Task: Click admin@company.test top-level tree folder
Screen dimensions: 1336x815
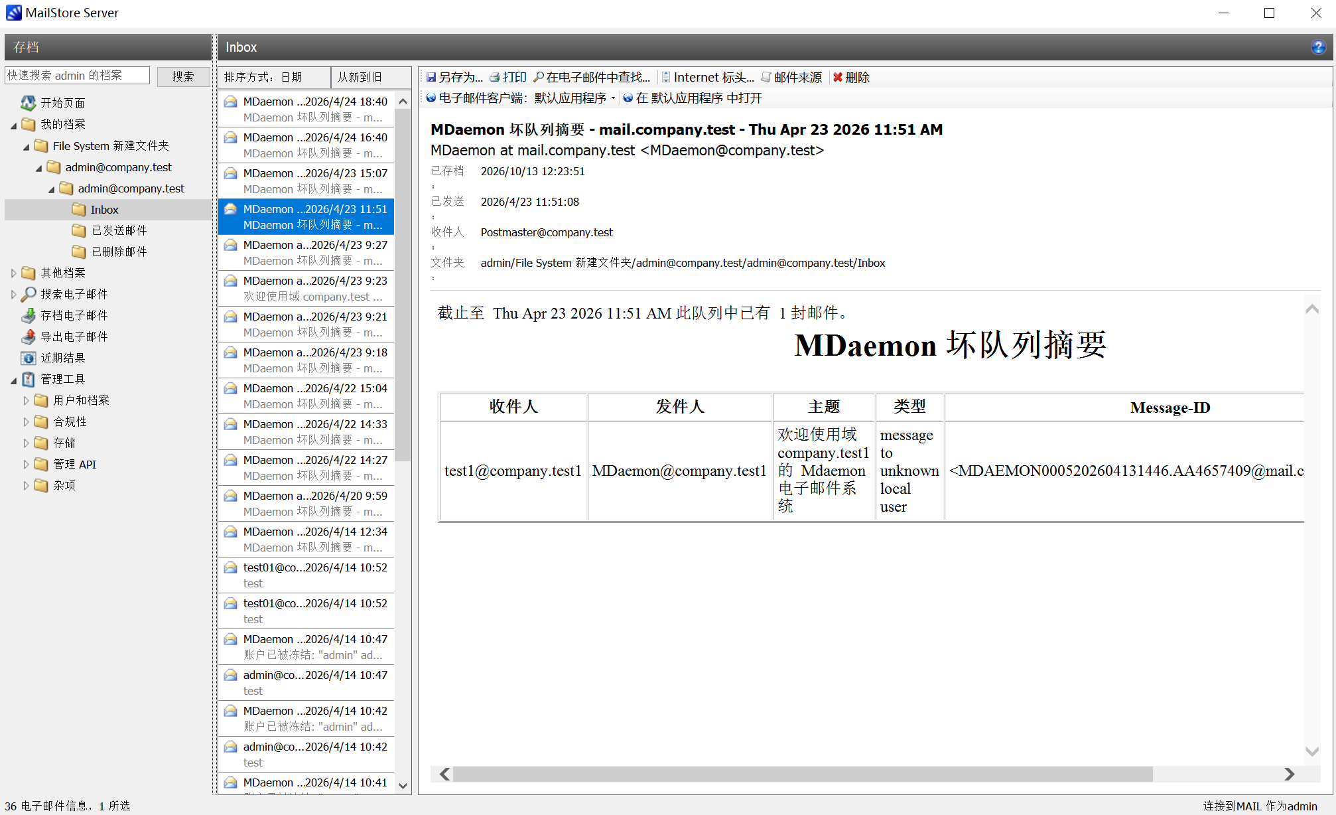Action: pos(110,167)
